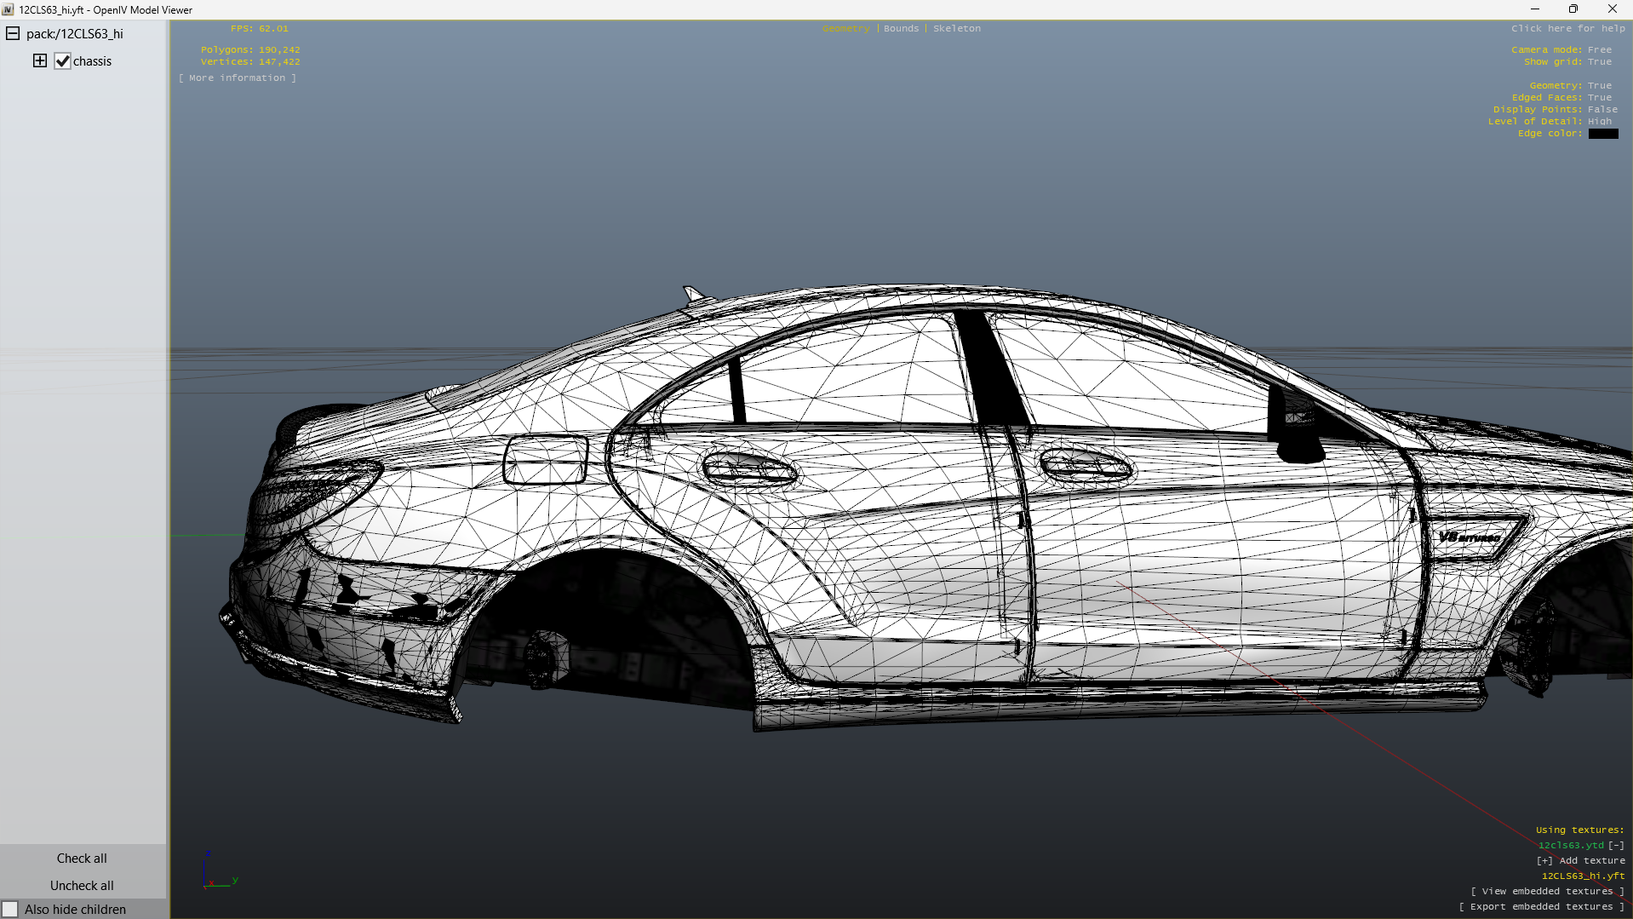Uncheck the chassis visibility checkbox
Viewport: 1633px width, 919px height.
coord(62,61)
